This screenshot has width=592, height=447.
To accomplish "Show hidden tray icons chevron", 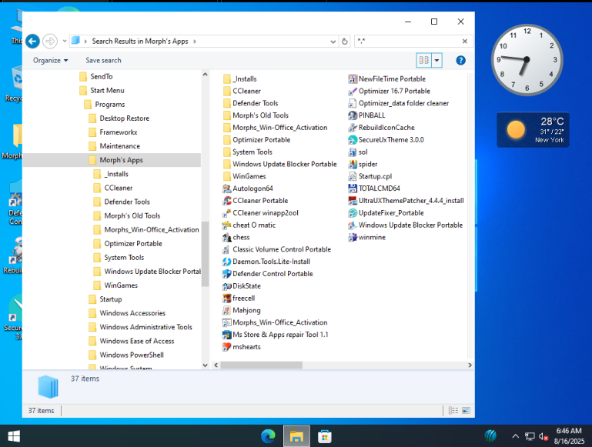I will (515, 436).
